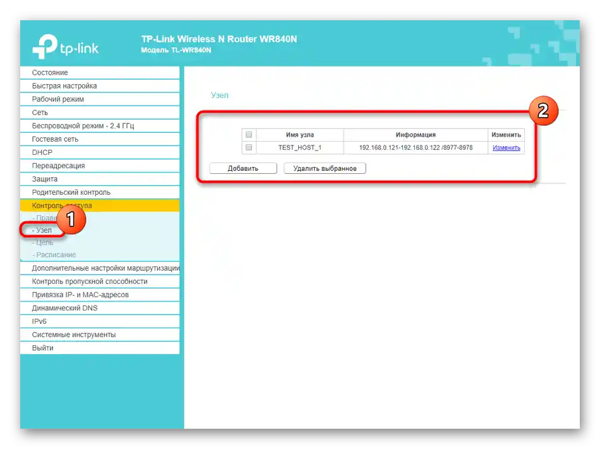Click the Модель TL-WR840N text
600x449 pixels.
pyautogui.click(x=176, y=50)
